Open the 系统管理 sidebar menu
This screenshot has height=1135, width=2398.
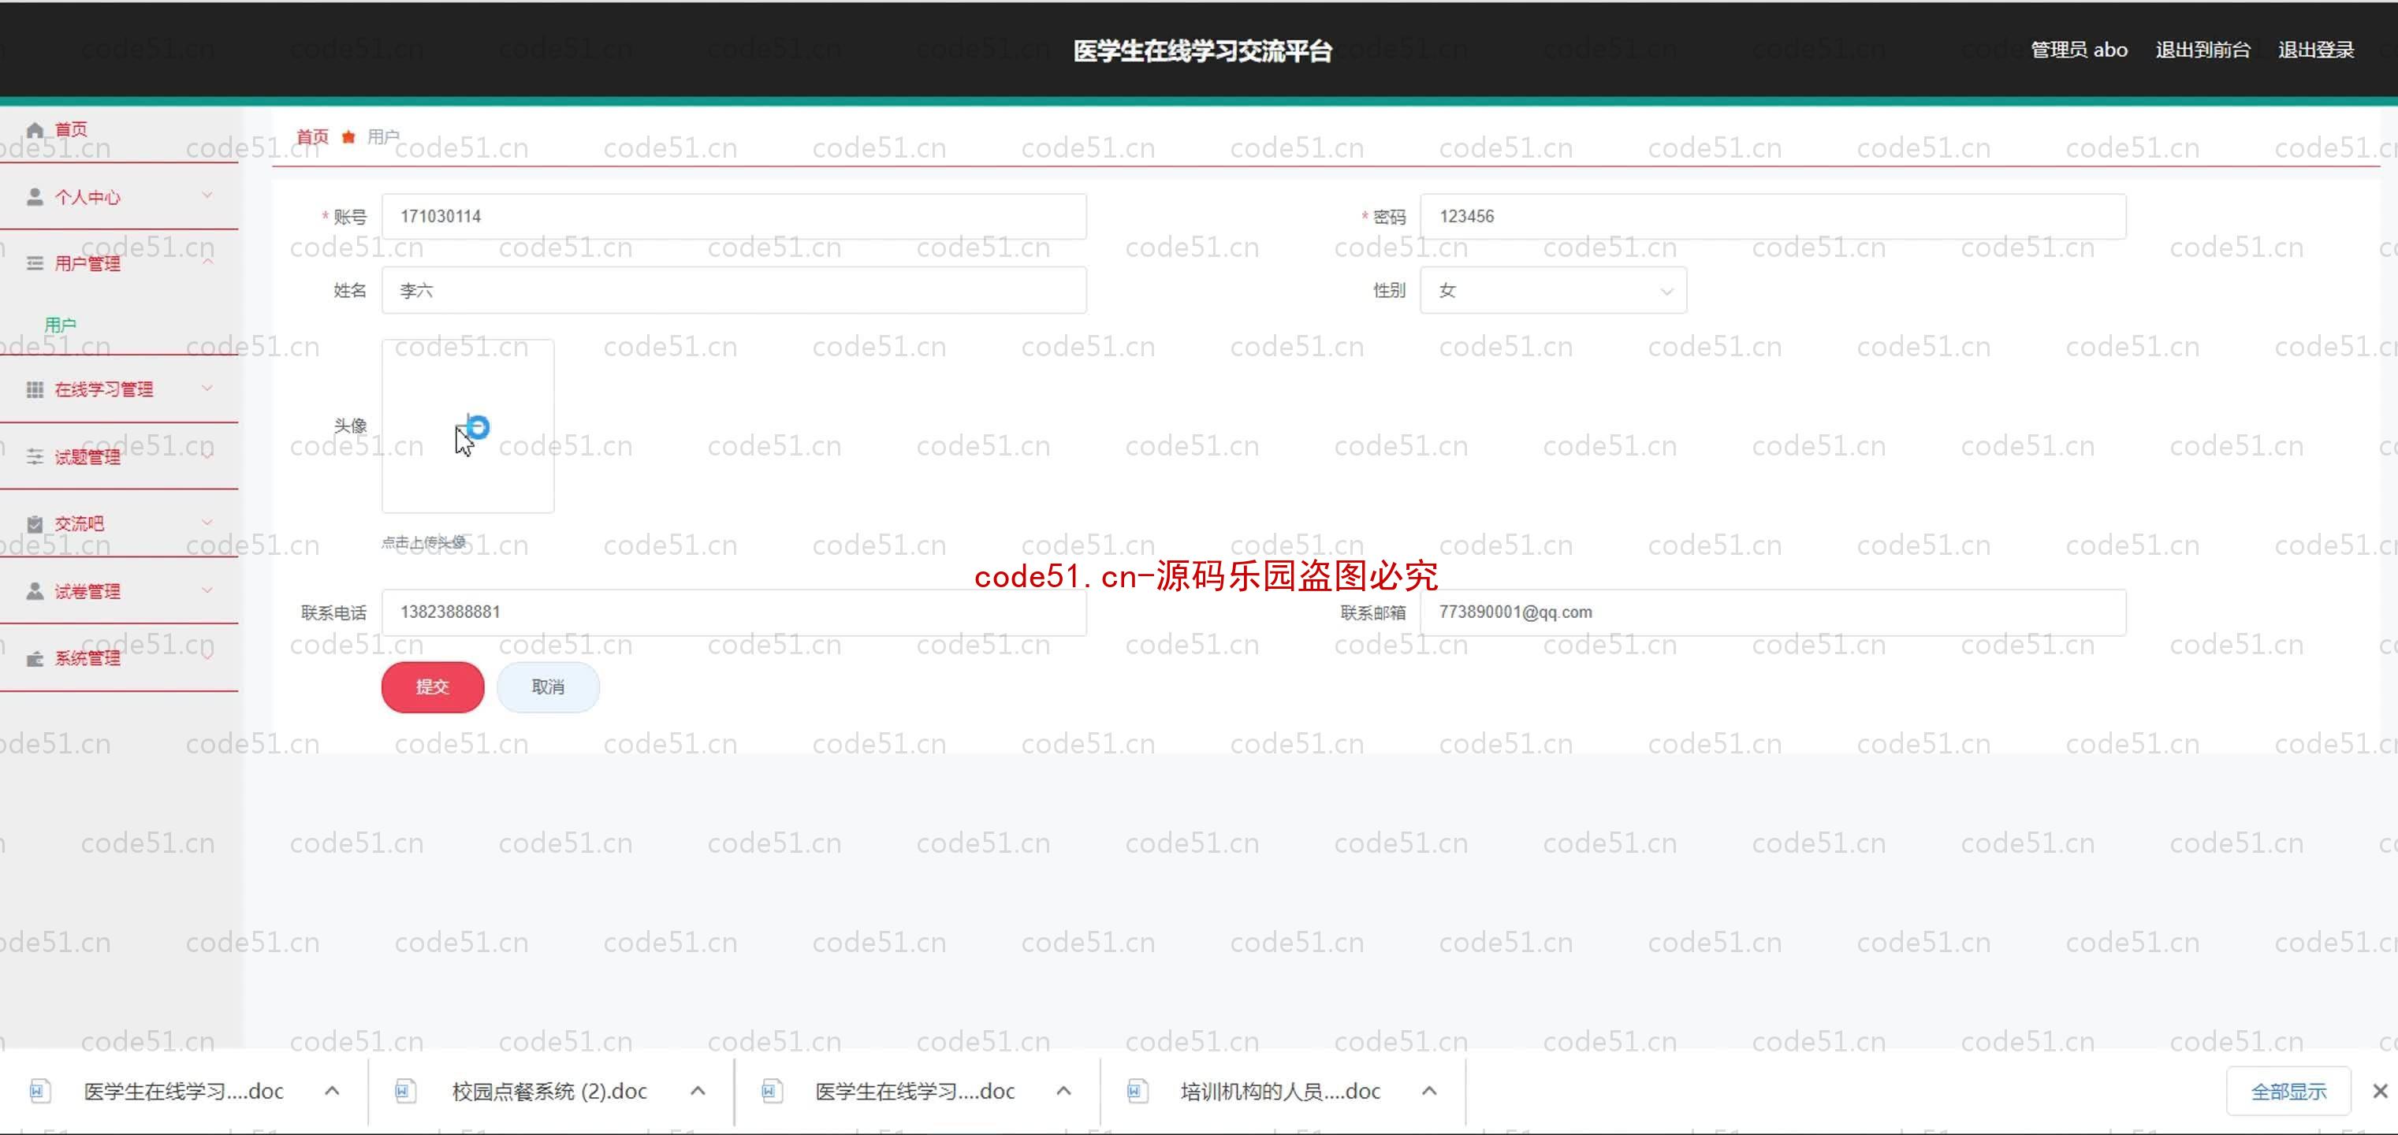click(119, 658)
